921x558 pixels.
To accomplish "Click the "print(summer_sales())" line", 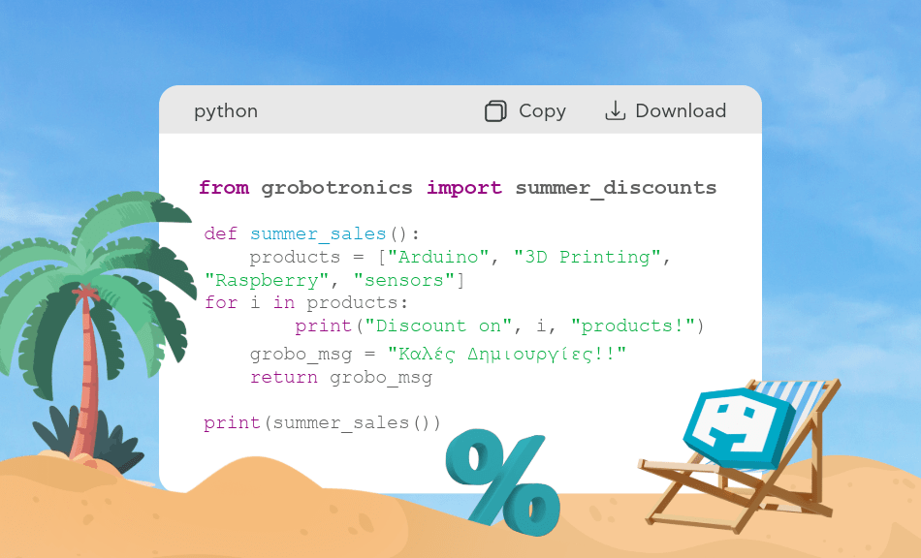I will pyautogui.click(x=322, y=423).
